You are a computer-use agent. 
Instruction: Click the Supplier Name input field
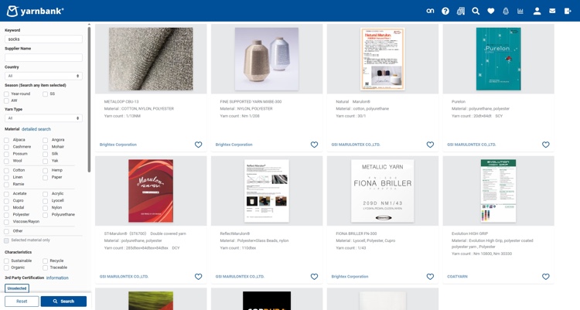(43, 57)
